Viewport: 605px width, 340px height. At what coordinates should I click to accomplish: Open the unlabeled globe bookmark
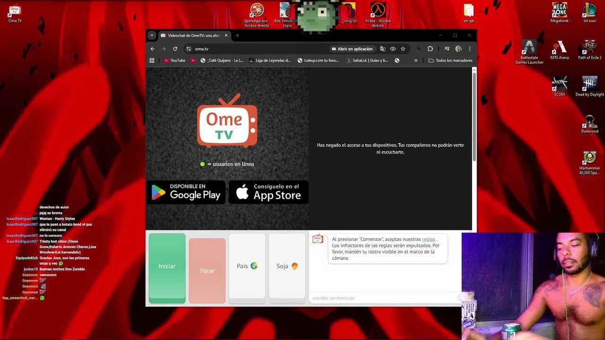pyautogui.click(x=397, y=60)
